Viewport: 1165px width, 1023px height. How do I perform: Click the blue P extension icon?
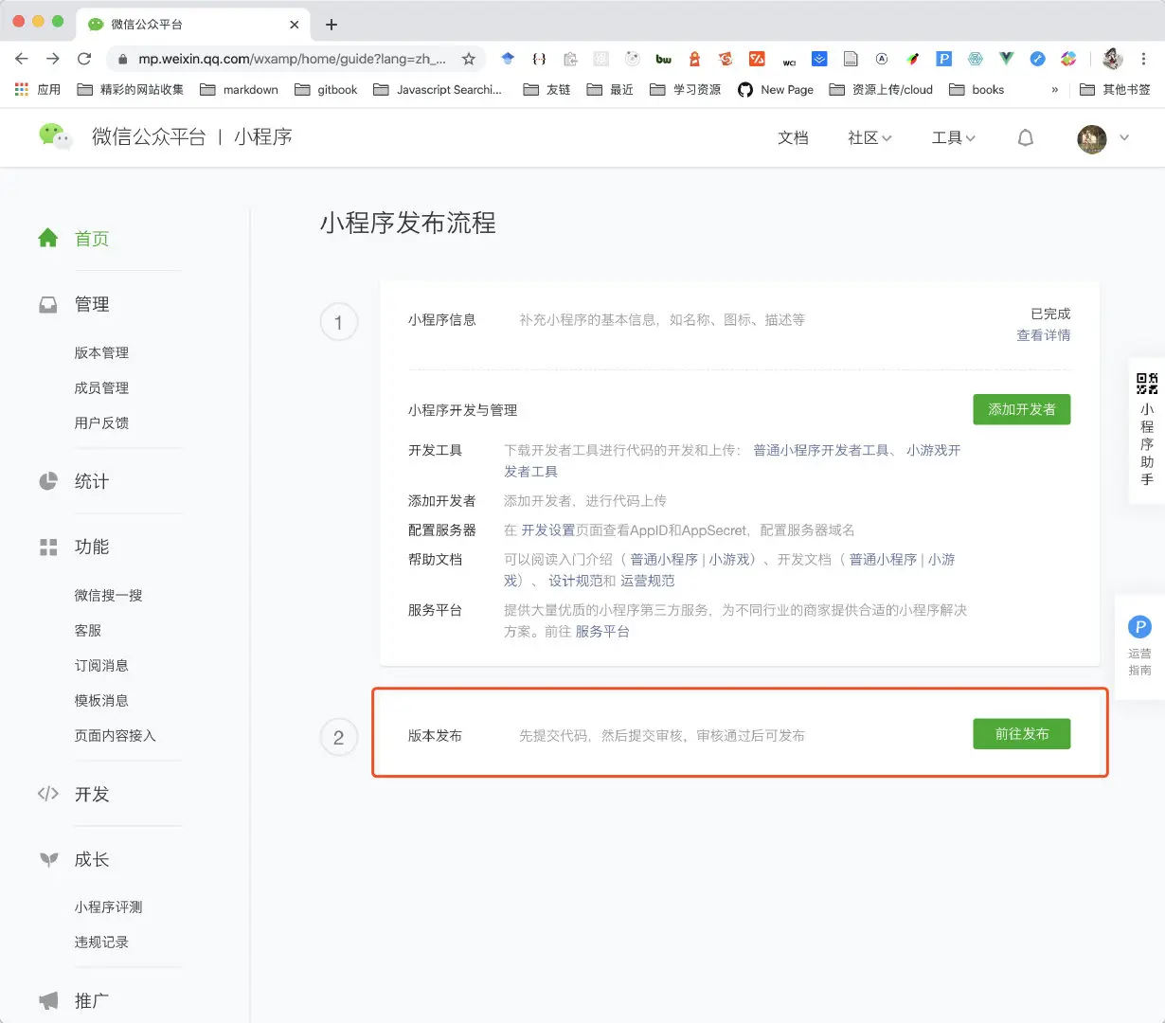click(x=943, y=59)
